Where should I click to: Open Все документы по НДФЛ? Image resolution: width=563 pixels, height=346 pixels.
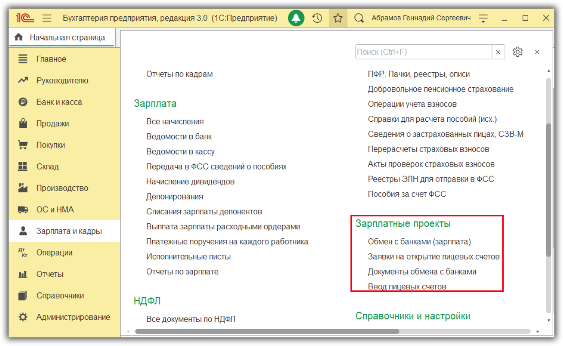coord(191,319)
